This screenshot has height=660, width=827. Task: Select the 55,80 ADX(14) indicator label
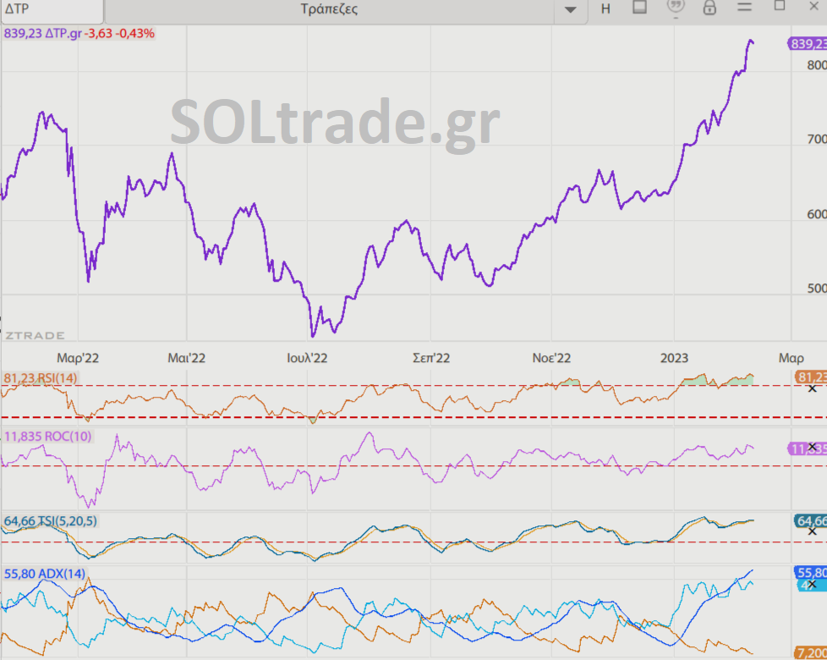[x=45, y=574]
